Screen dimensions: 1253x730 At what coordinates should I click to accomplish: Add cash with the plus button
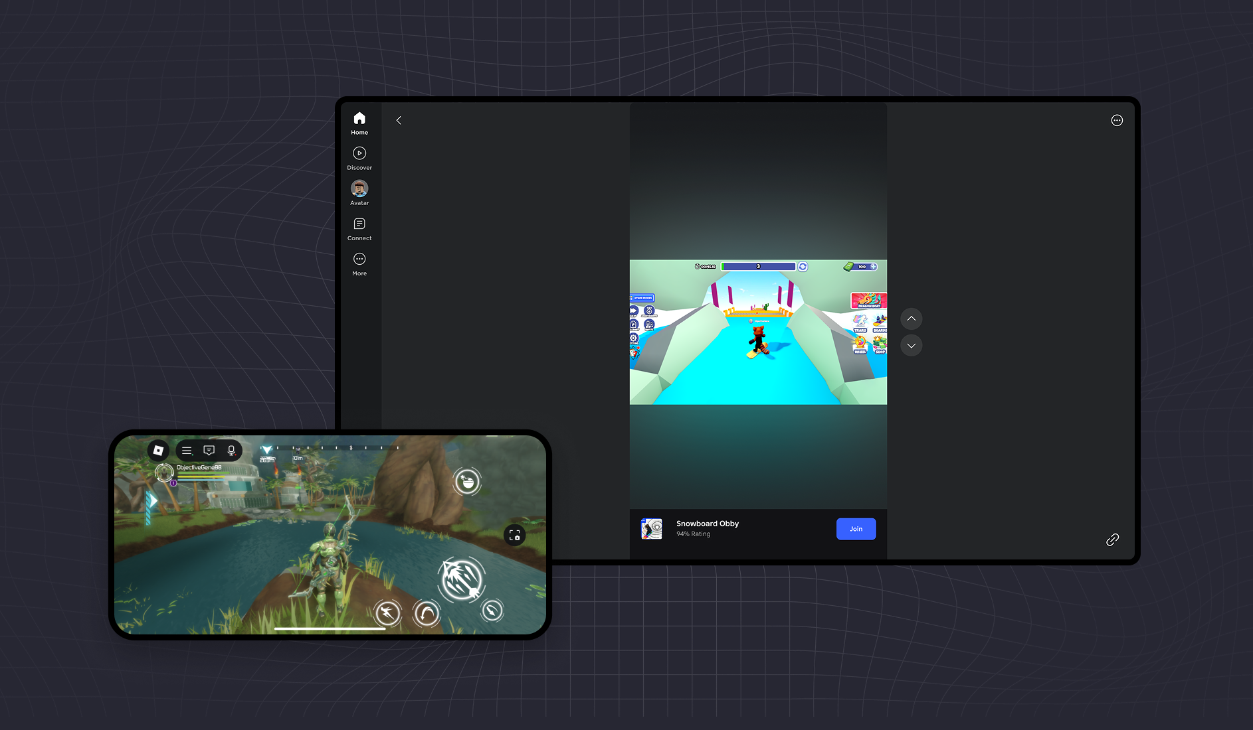pos(874,267)
